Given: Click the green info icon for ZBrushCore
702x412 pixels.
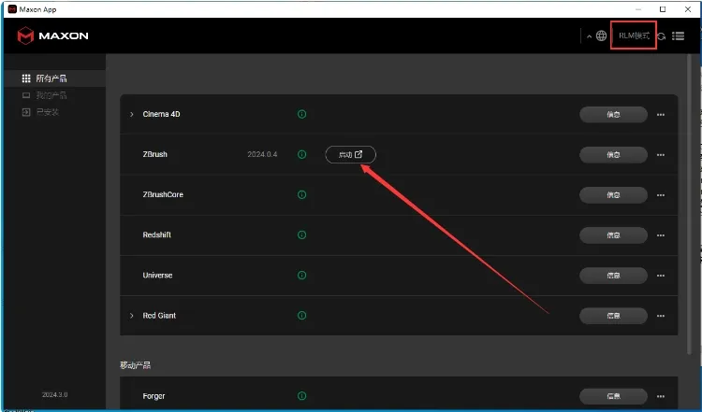Looking at the screenshot, I should [301, 194].
